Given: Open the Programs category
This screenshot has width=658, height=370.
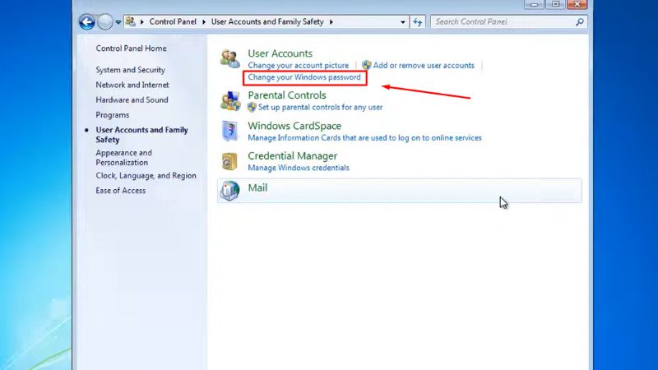Looking at the screenshot, I should tap(112, 115).
